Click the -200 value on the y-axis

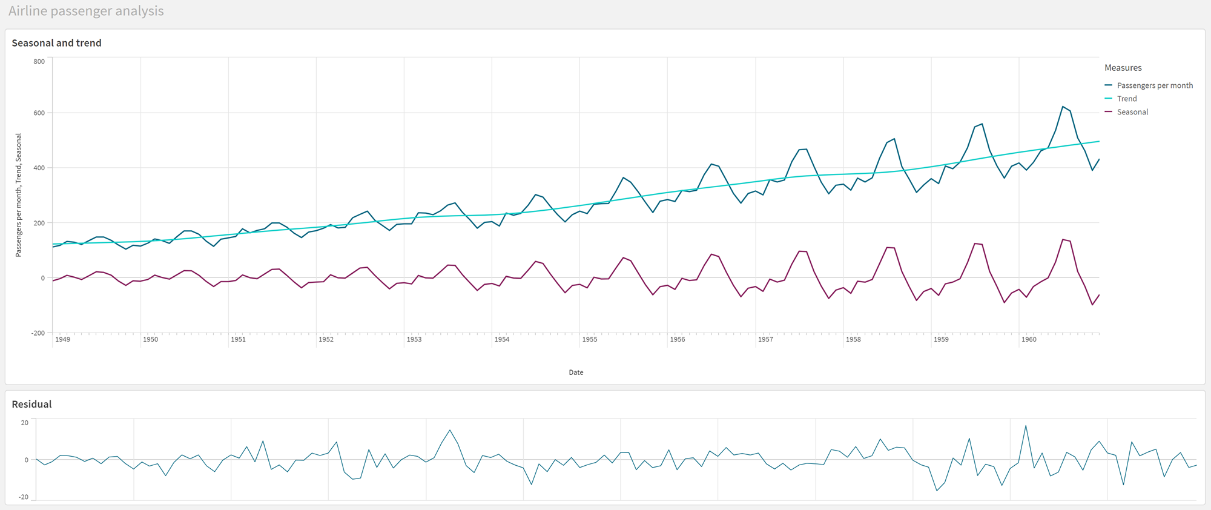(x=38, y=333)
